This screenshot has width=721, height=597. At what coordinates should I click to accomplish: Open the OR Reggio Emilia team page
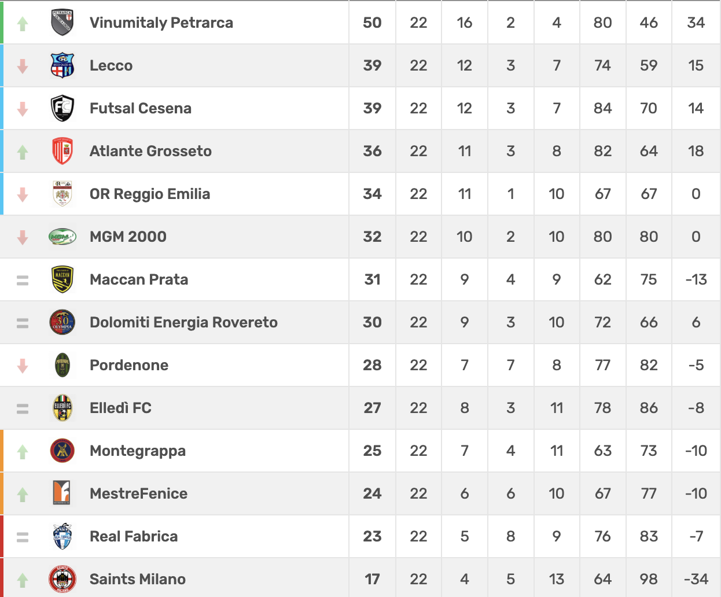pyautogui.click(x=150, y=194)
